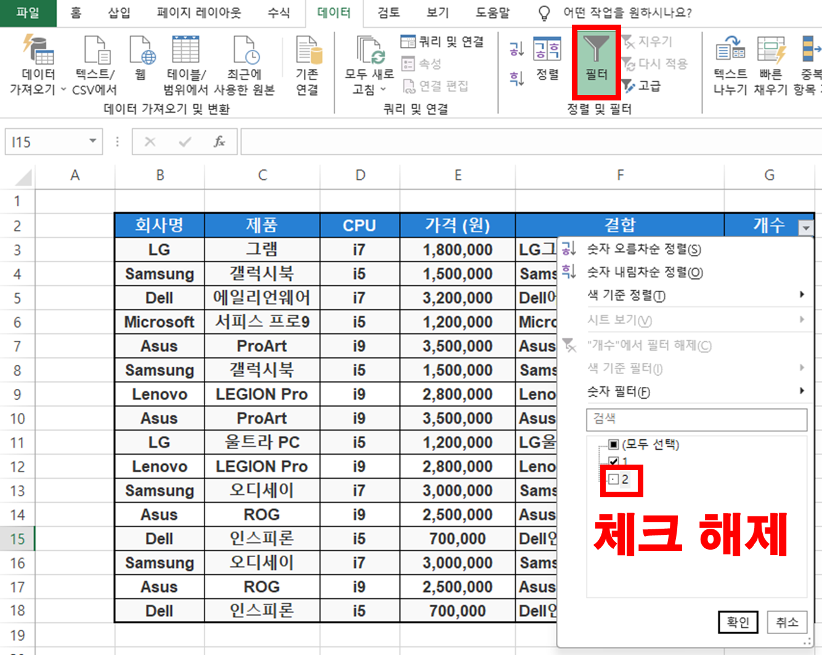Switch to the 보기 ribbon tab
The height and width of the screenshot is (655, 822).
coord(437,13)
